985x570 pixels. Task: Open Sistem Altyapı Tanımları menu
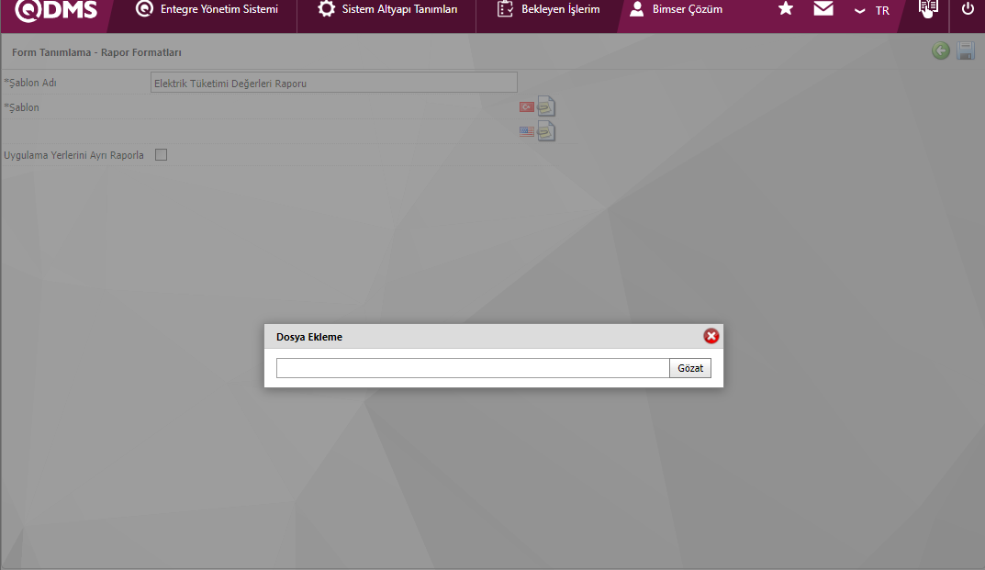[387, 9]
